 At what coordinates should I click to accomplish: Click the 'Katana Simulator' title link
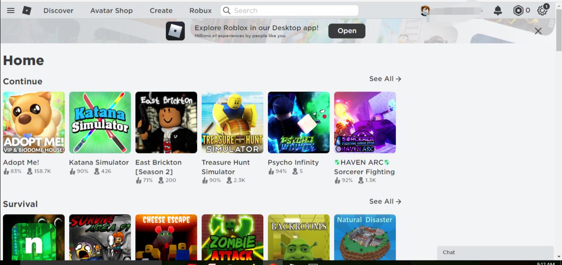(99, 162)
